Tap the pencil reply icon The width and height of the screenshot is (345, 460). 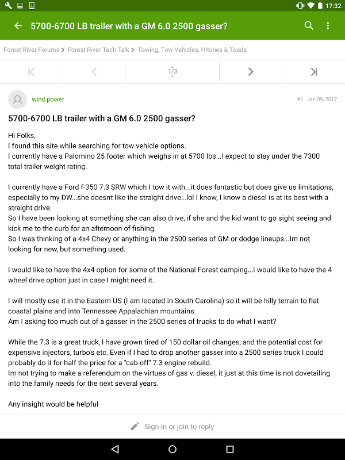point(135,426)
